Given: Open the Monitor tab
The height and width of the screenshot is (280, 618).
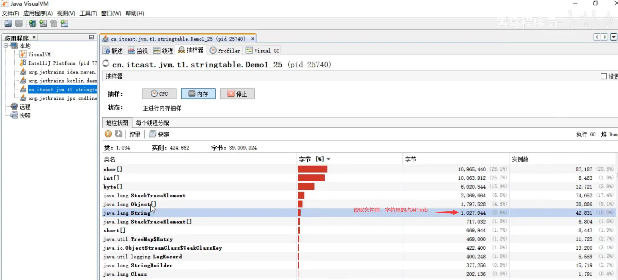Looking at the screenshot, I should pos(138,51).
